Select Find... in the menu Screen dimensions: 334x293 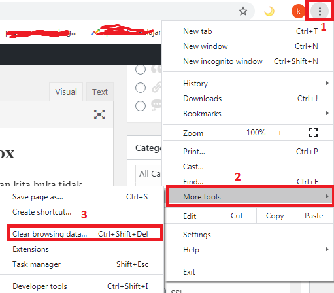[x=248, y=181]
